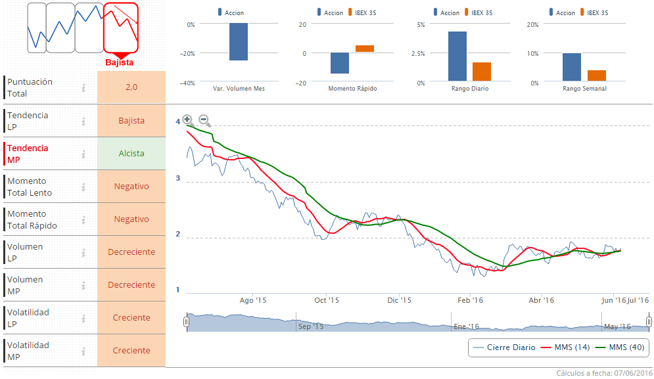Viewport: 654px width, 379px height.
Task: Toggle Accion legend in Var. Volumen Mes chart
Action: [231, 12]
